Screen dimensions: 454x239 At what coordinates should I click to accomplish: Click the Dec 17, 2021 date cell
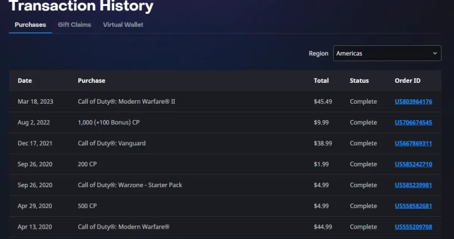[35, 143]
